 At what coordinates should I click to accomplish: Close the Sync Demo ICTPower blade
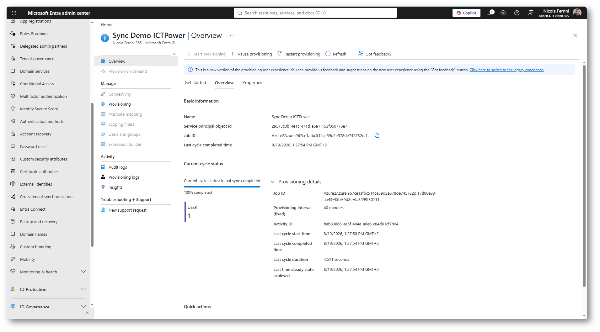click(x=575, y=35)
